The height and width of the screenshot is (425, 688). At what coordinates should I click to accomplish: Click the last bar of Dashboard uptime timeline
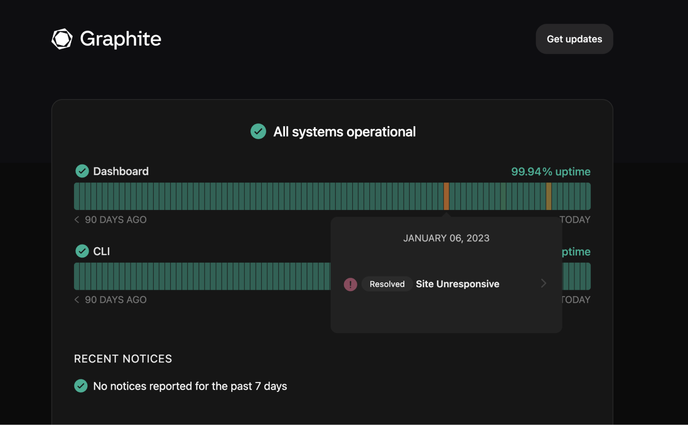[588, 196]
